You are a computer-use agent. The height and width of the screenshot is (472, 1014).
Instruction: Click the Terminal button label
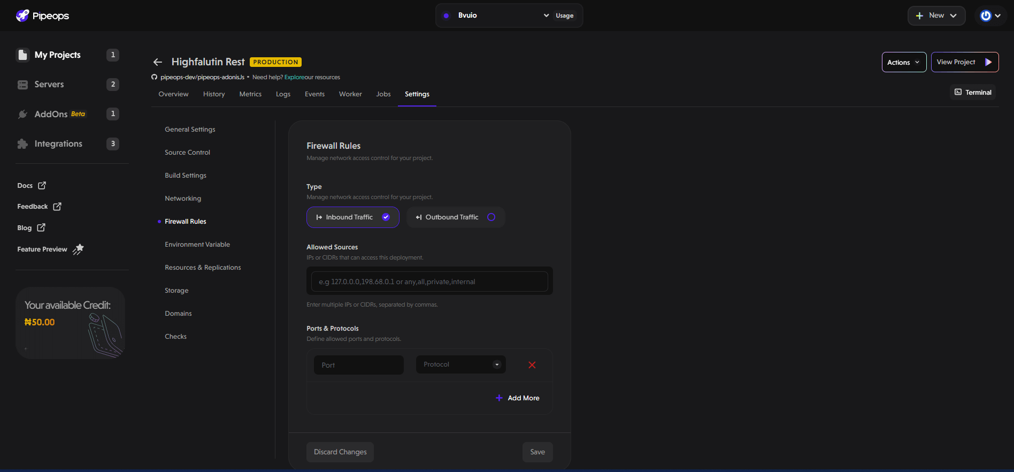[979, 92]
